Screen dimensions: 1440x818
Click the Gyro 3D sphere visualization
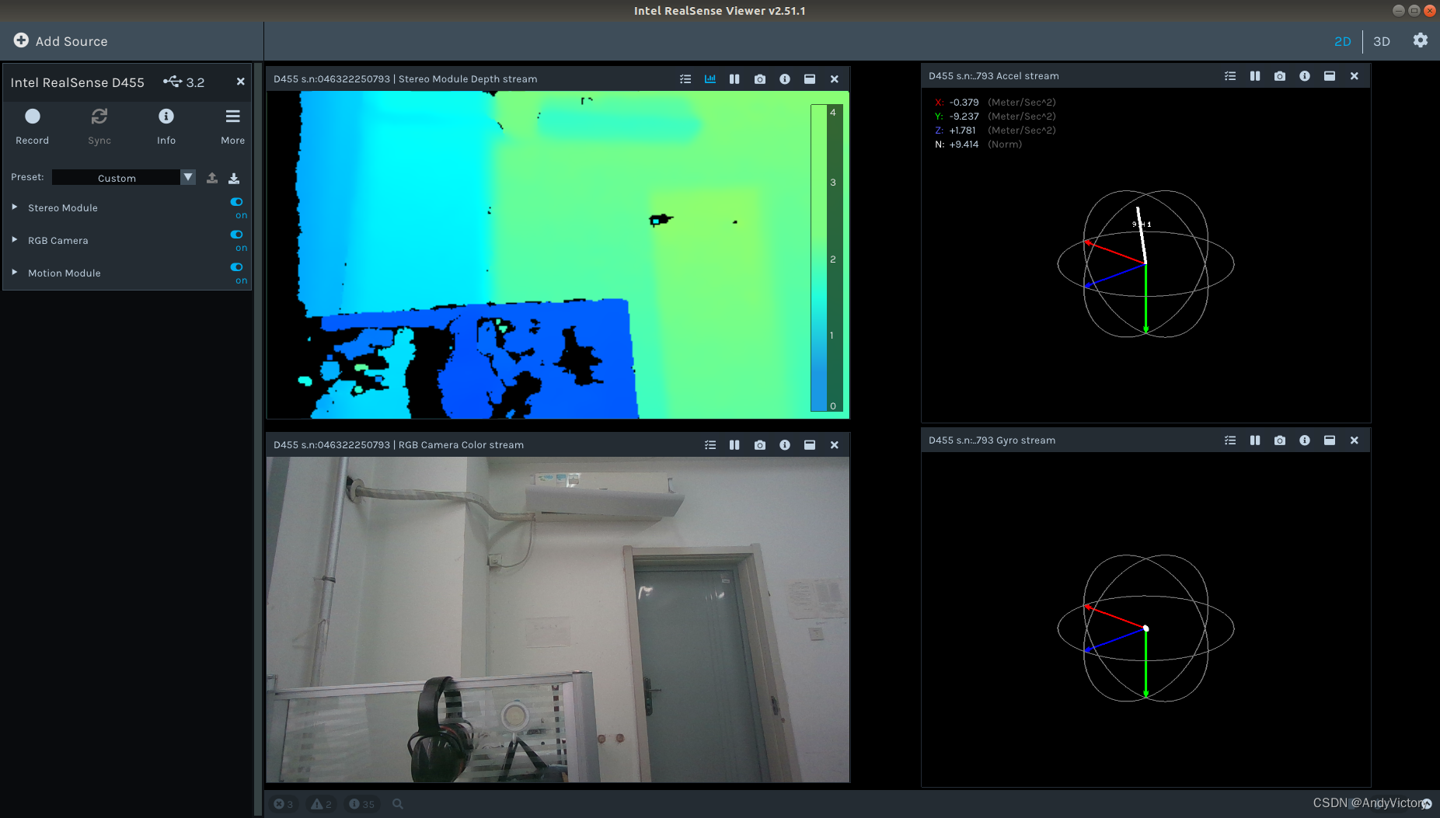[x=1145, y=628]
